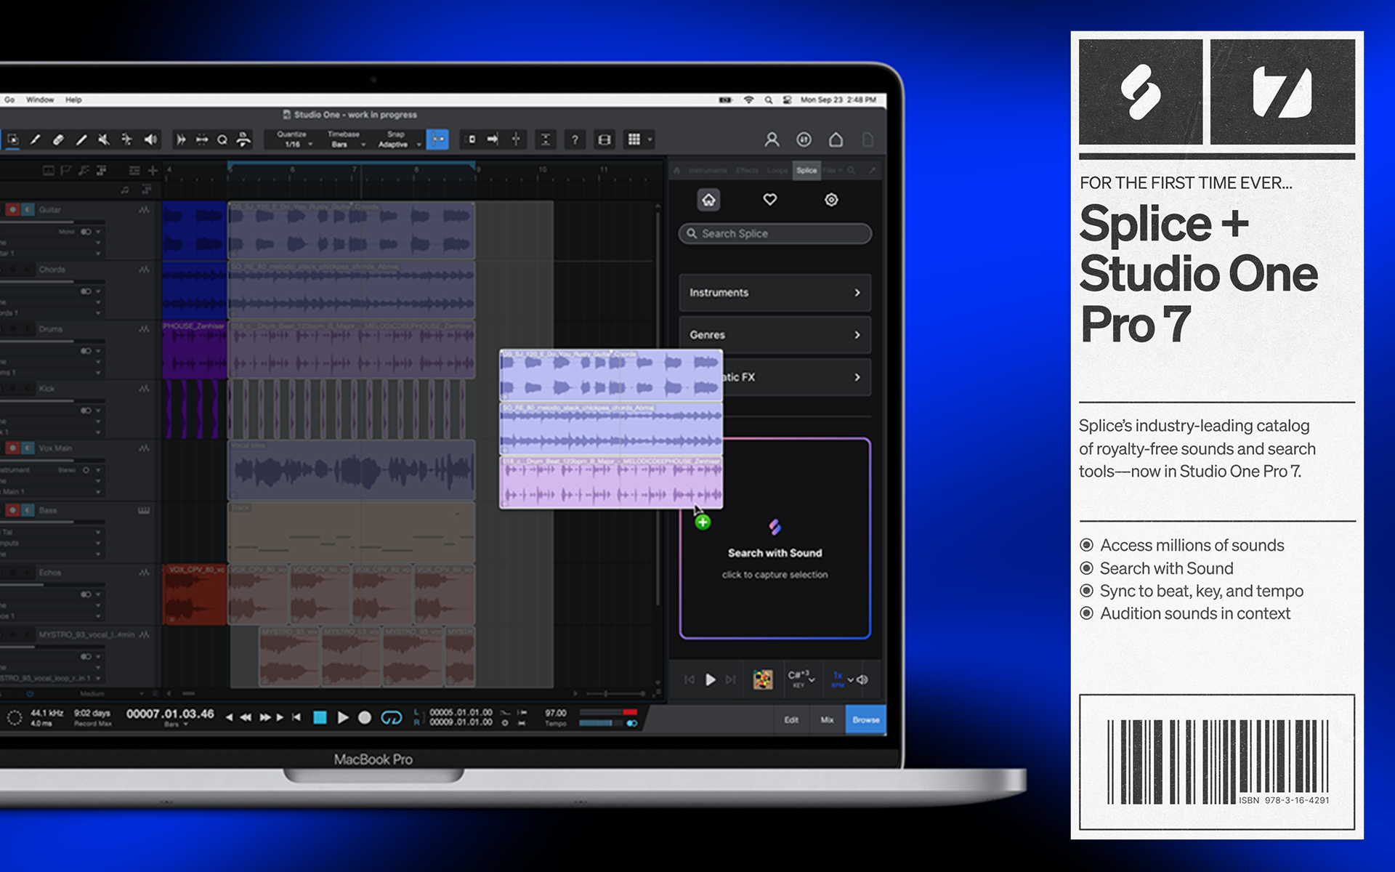Open the dropdown arrow beside the grid icon
This screenshot has width=1395, height=872.
[x=650, y=140]
